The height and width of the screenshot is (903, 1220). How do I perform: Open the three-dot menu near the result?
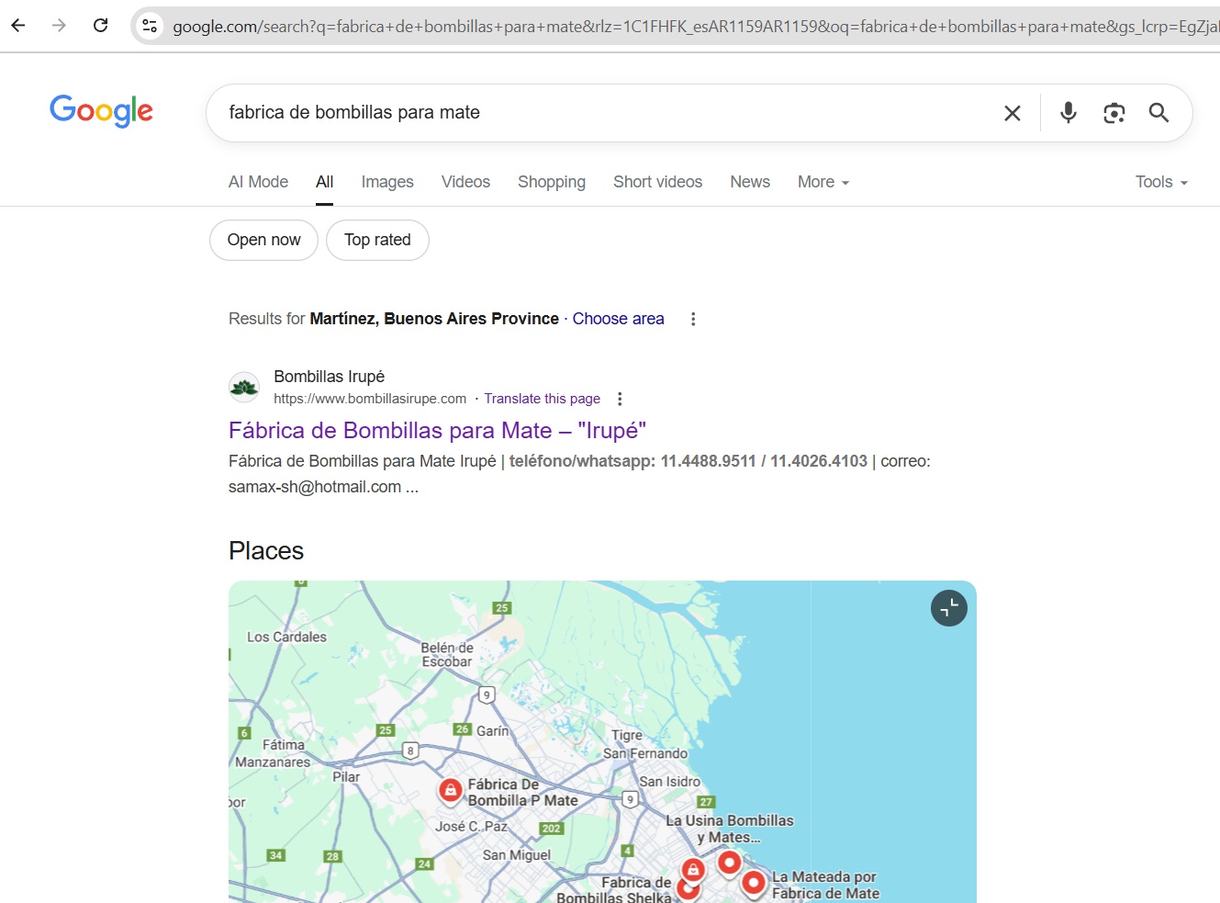tap(620, 398)
